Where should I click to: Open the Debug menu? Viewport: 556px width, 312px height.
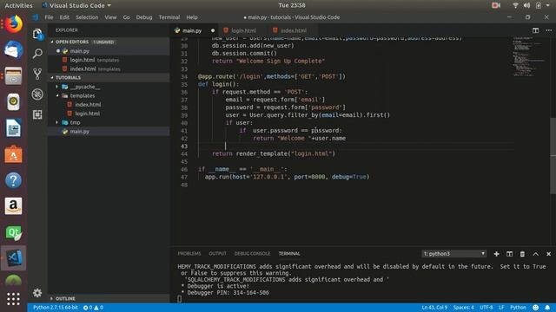(x=144, y=17)
